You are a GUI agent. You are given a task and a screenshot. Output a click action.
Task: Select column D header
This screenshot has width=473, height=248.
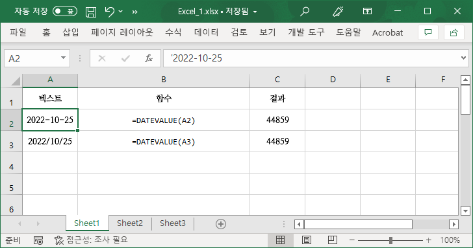click(x=333, y=80)
